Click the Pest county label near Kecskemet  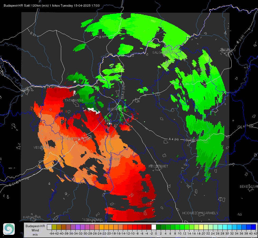click(182, 159)
